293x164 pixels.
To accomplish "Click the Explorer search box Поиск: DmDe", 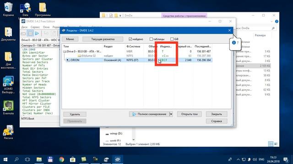I will [x=255, y=28].
